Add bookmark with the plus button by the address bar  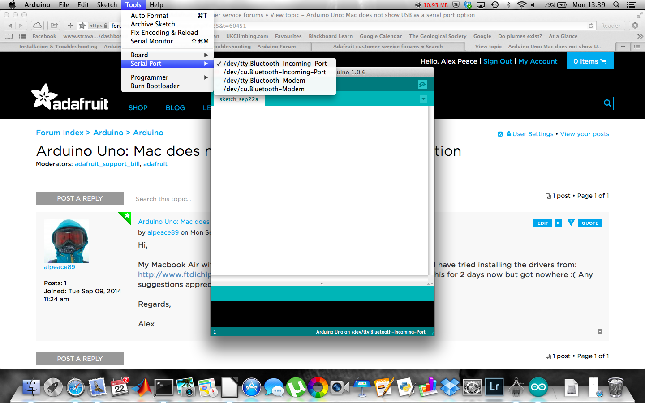click(x=70, y=26)
